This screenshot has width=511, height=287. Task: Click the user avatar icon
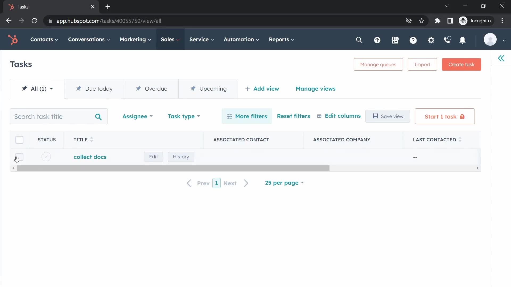click(490, 40)
